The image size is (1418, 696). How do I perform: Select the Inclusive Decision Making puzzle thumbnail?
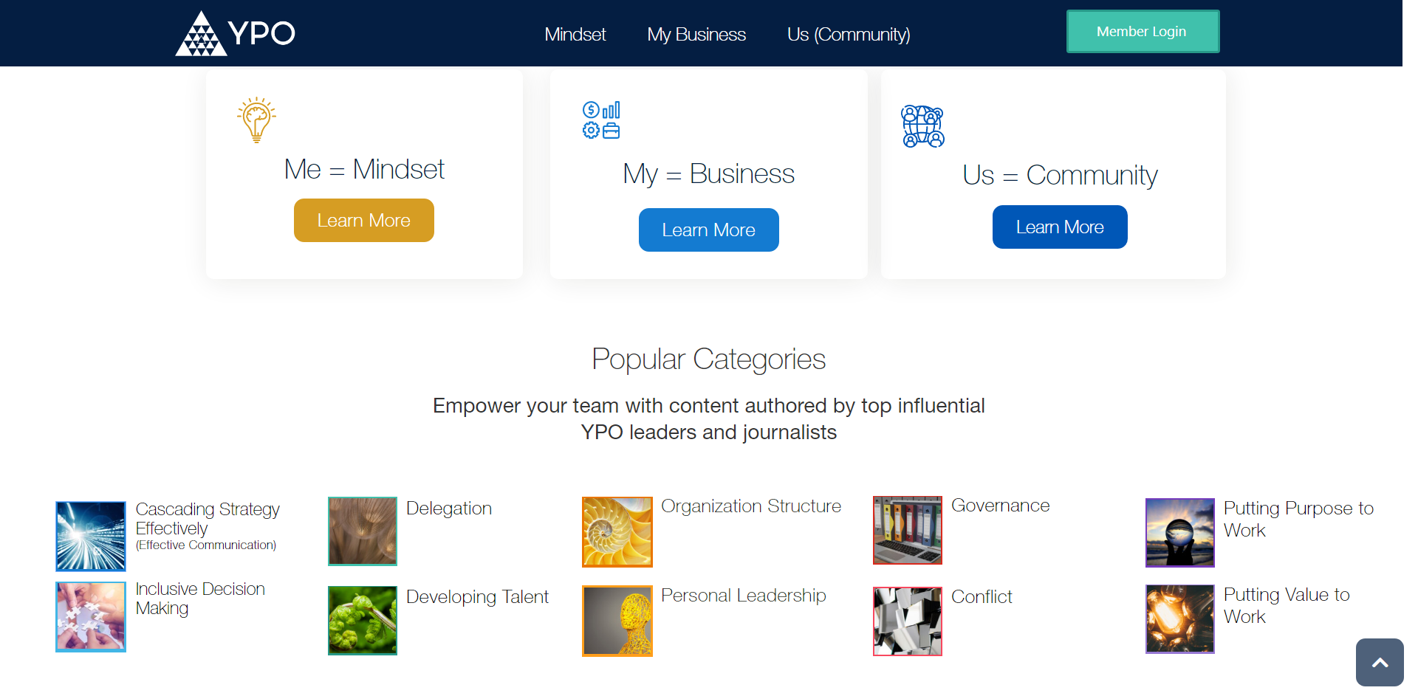[91, 616]
